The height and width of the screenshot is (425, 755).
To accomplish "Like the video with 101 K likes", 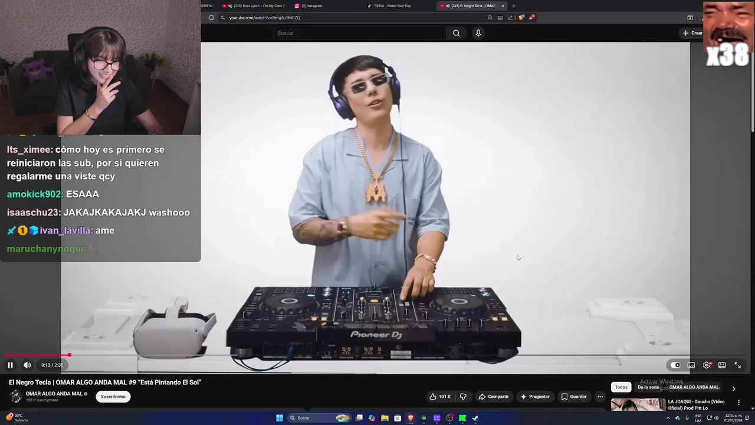I will tap(440, 397).
